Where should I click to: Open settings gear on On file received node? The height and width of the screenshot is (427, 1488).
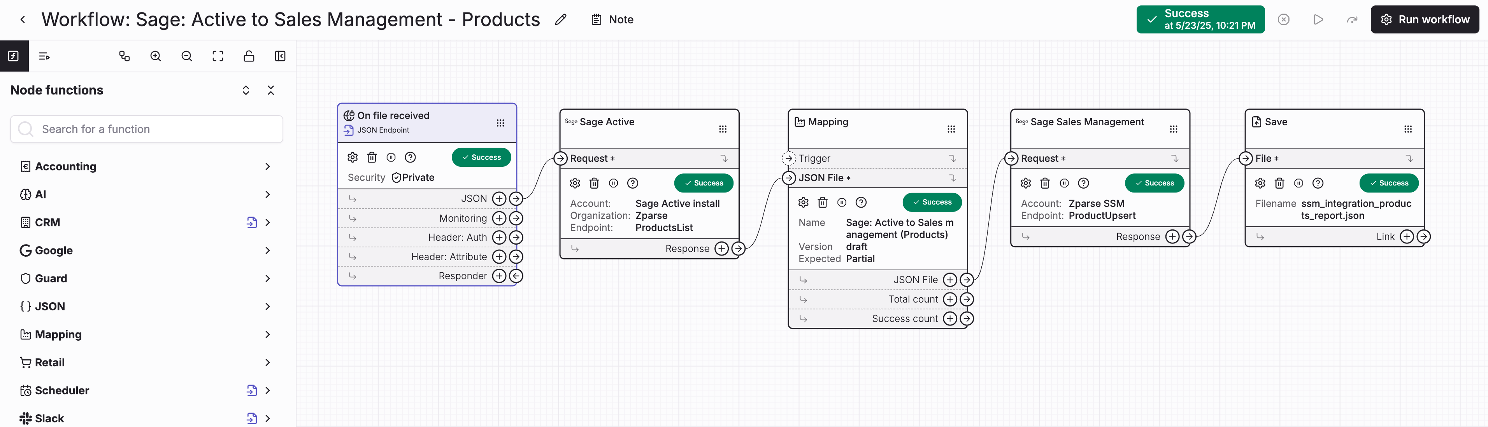click(353, 157)
